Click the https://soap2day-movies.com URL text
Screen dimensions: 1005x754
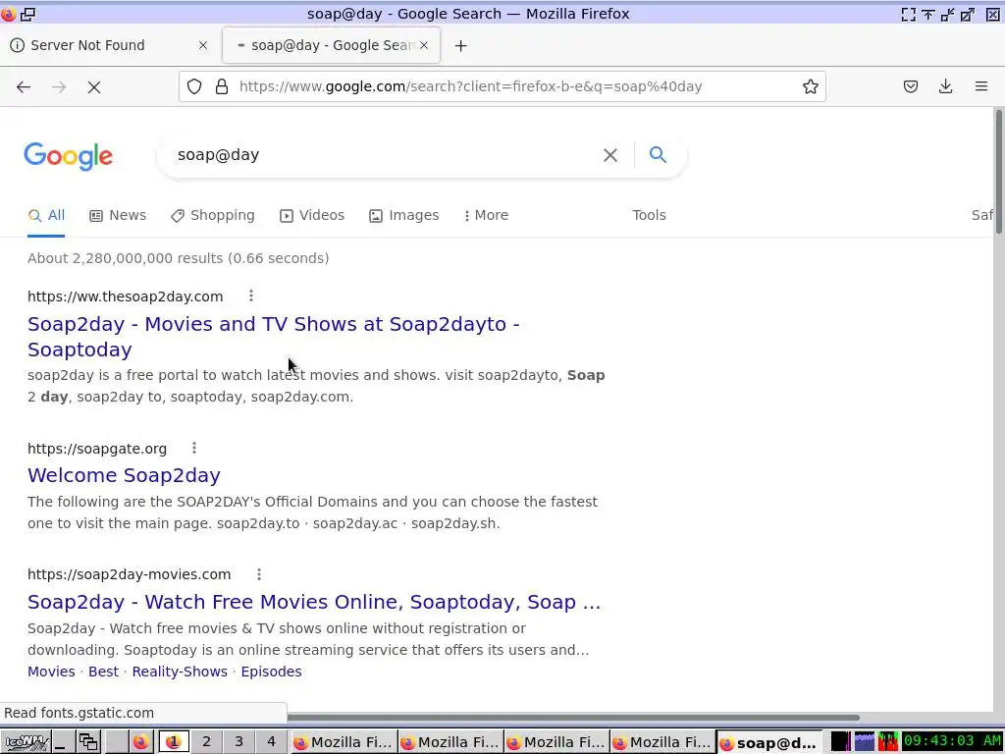pos(129,574)
